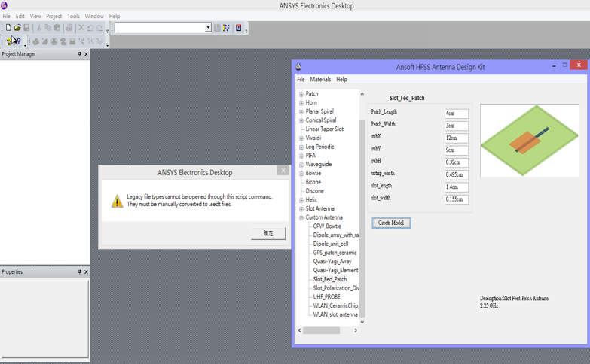Close the legacy file warning dialog
Screen dimensions: 590x364
283,171
